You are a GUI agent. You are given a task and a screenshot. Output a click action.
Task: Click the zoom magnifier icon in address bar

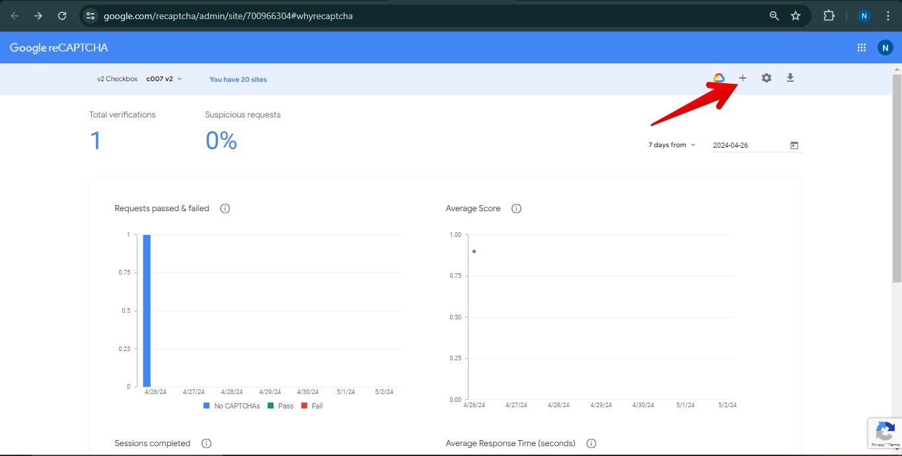pos(774,16)
